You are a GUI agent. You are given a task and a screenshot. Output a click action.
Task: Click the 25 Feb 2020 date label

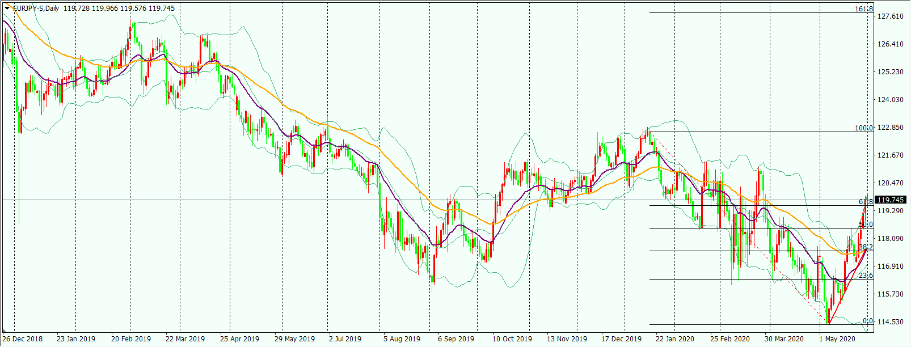pos(730,339)
